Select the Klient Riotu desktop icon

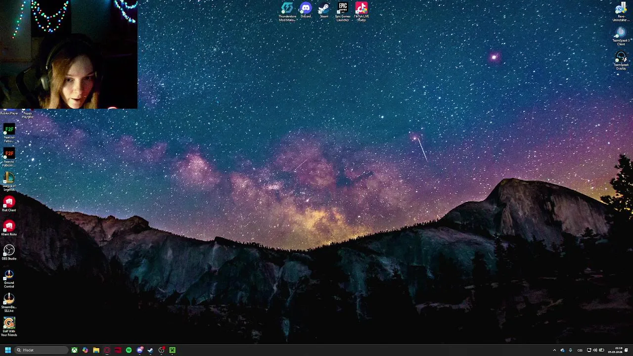[x=9, y=228]
